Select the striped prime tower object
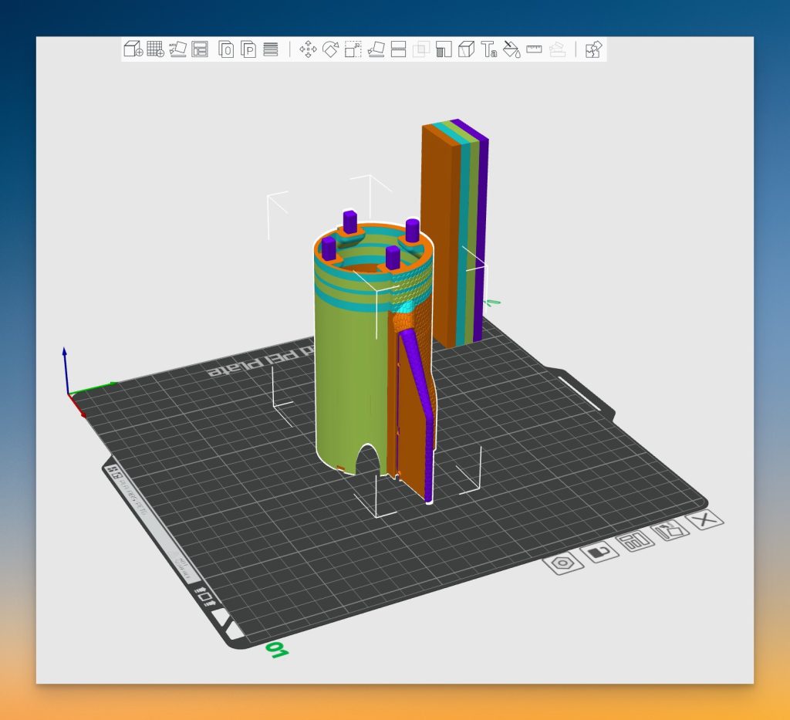790x720 pixels. 453,232
